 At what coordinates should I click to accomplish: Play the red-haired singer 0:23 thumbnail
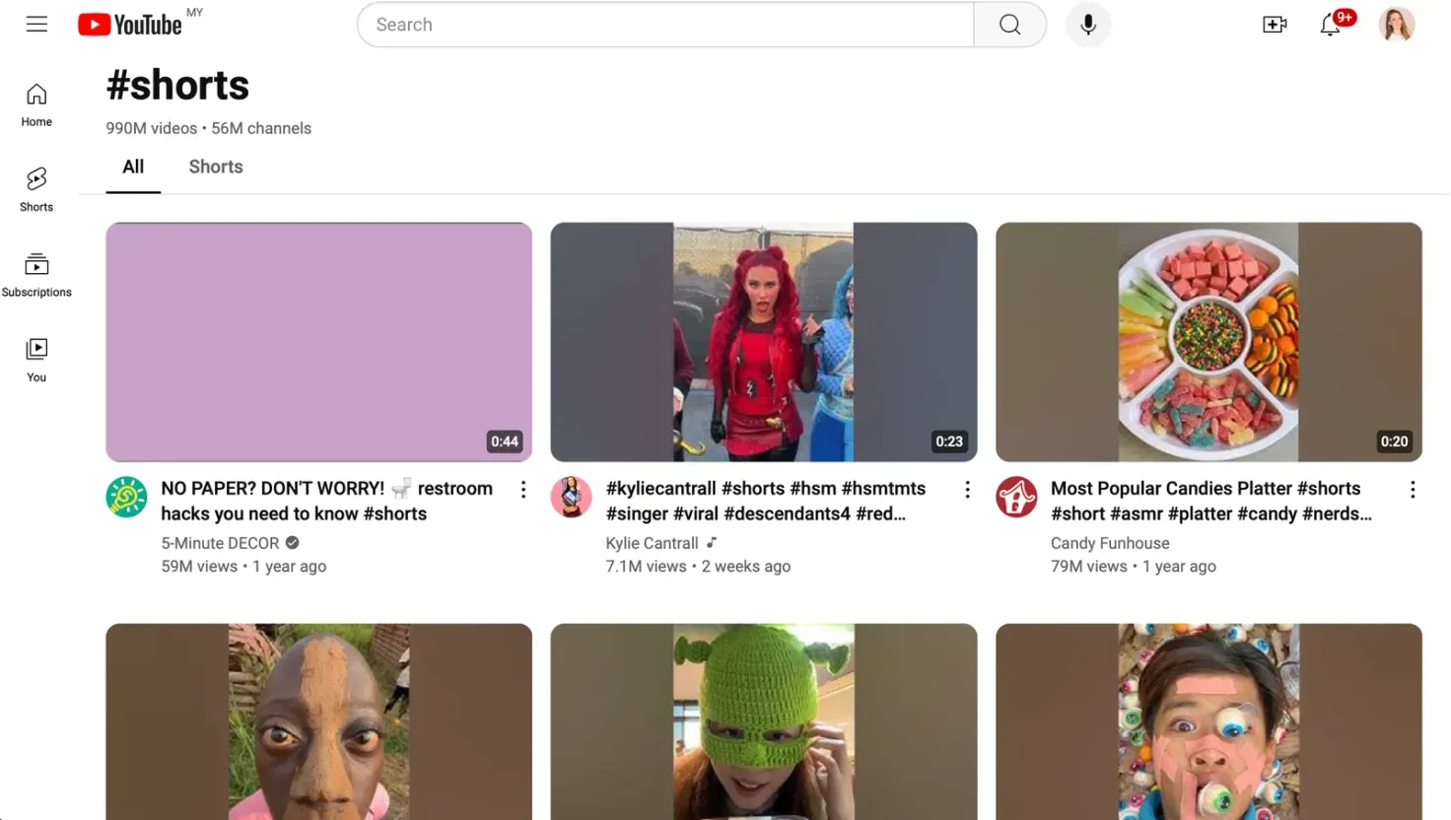[x=764, y=342]
